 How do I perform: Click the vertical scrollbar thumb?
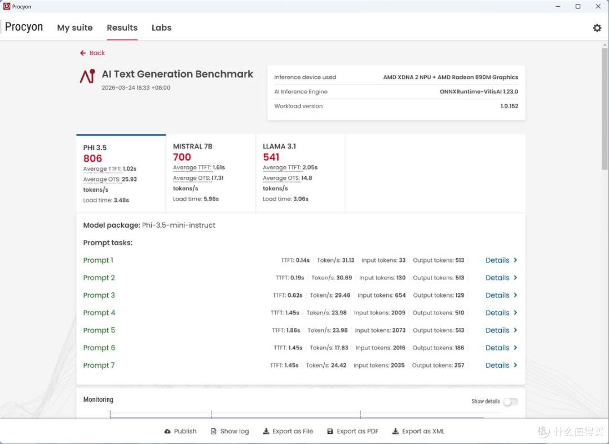604,109
